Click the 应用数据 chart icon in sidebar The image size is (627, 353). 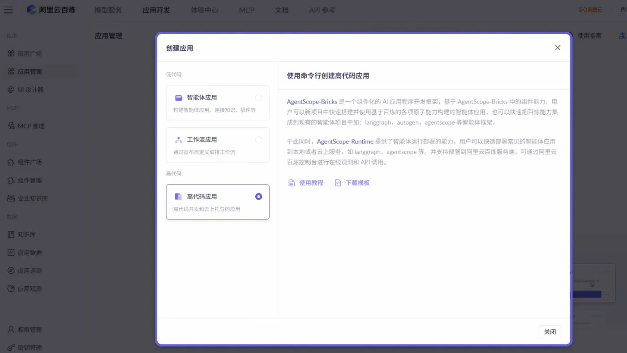pyautogui.click(x=11, y=253)
